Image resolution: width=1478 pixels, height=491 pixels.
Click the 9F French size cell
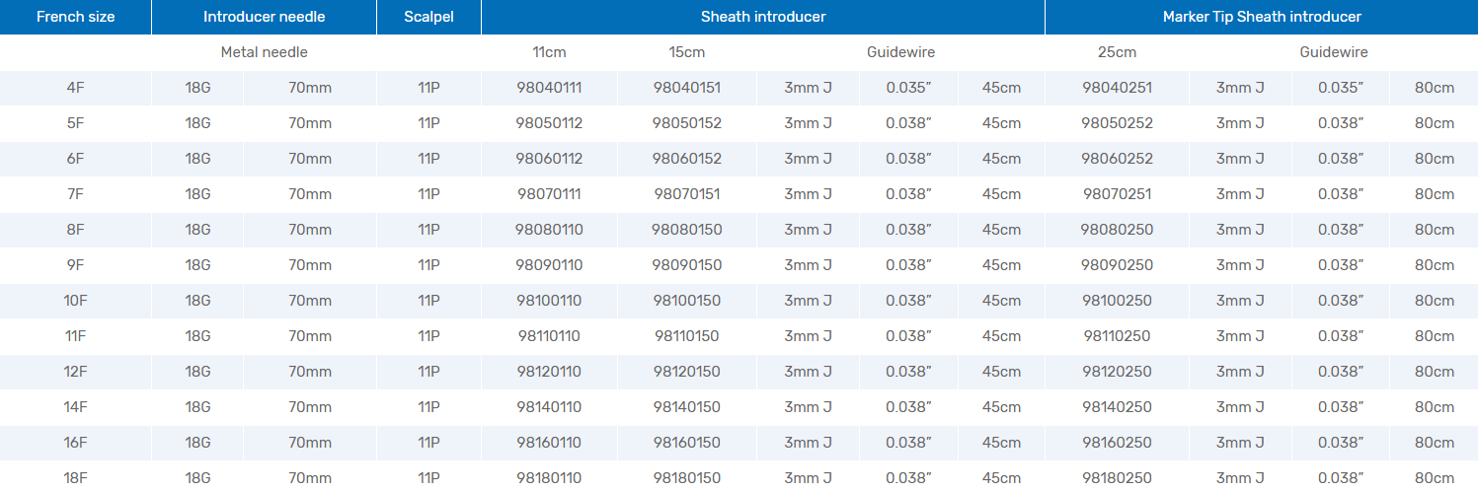tap(75, 265)
